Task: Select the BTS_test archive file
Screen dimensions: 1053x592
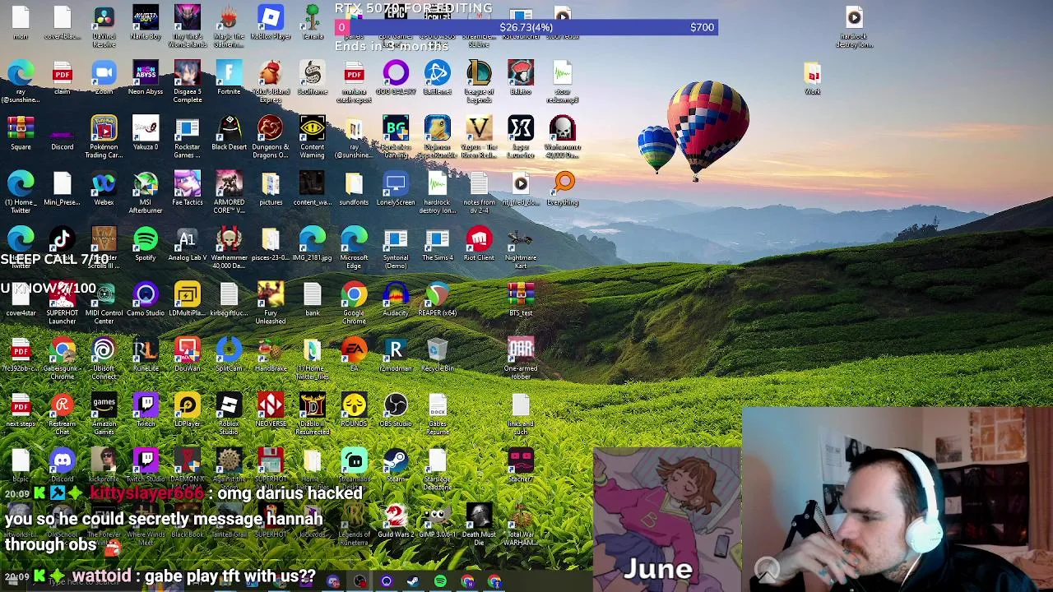Action: click(x=521, y=298)
